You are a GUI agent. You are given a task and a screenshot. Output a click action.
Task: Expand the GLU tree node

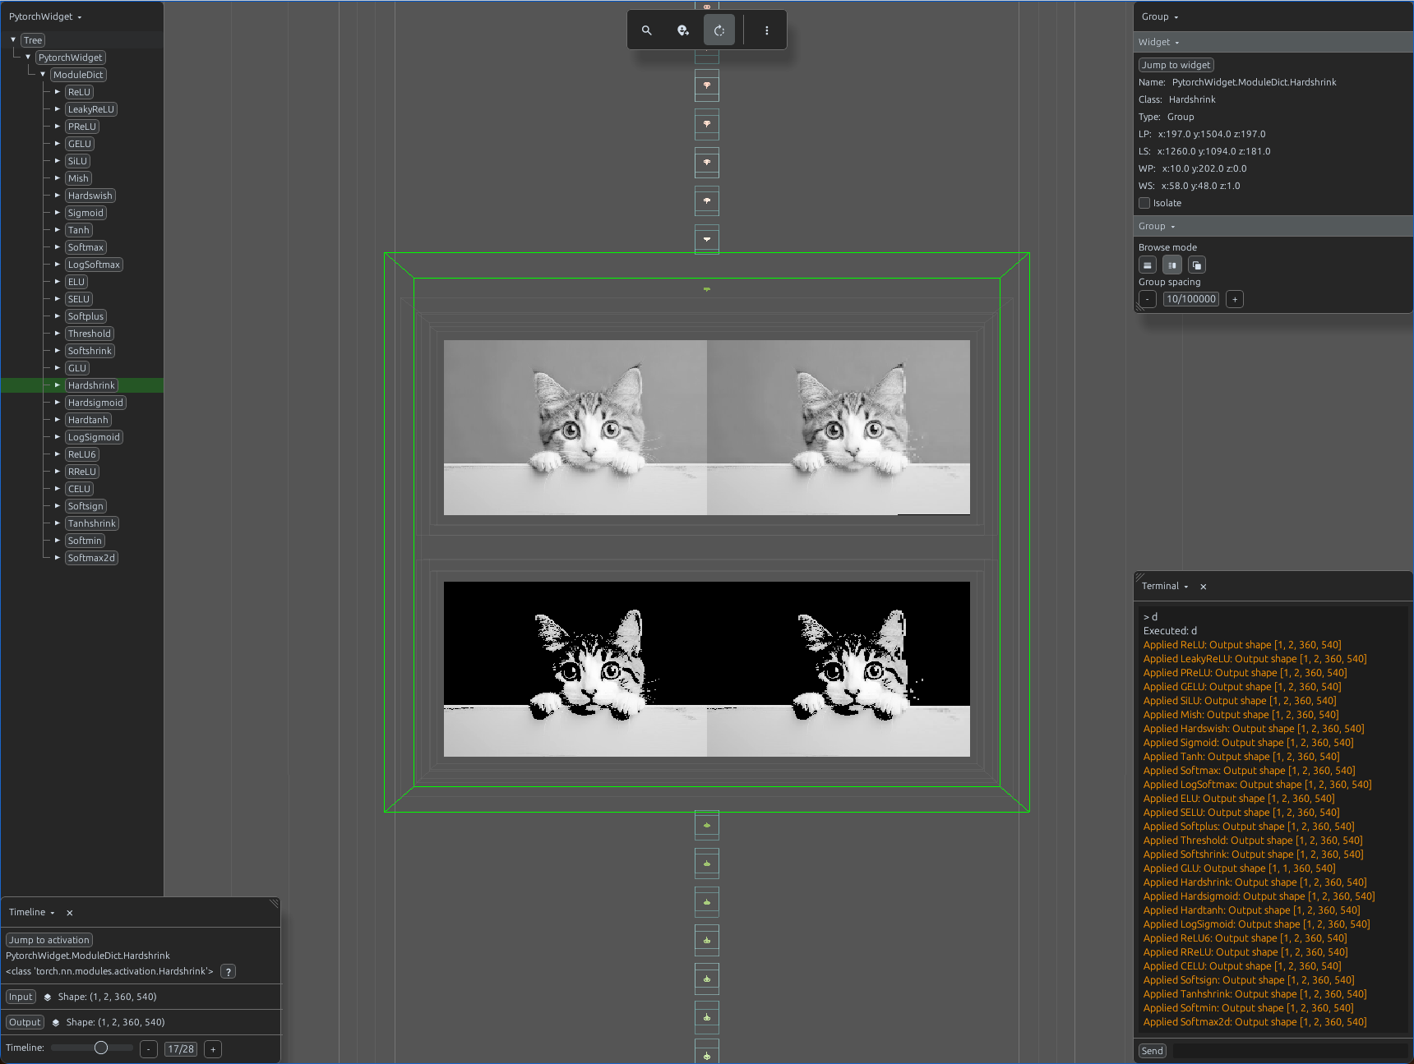58,368
